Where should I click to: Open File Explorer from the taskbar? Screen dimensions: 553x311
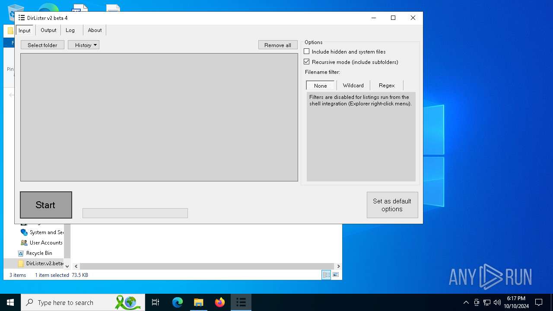click(x=198, y=302)
